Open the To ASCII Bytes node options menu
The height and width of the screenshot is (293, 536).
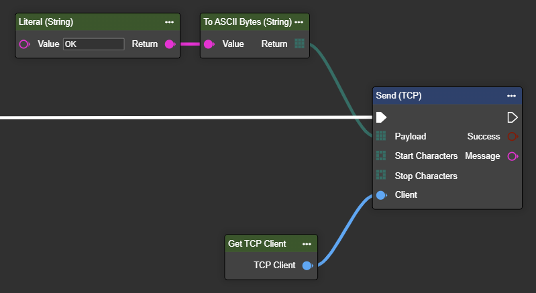click(x=299, y=22)
